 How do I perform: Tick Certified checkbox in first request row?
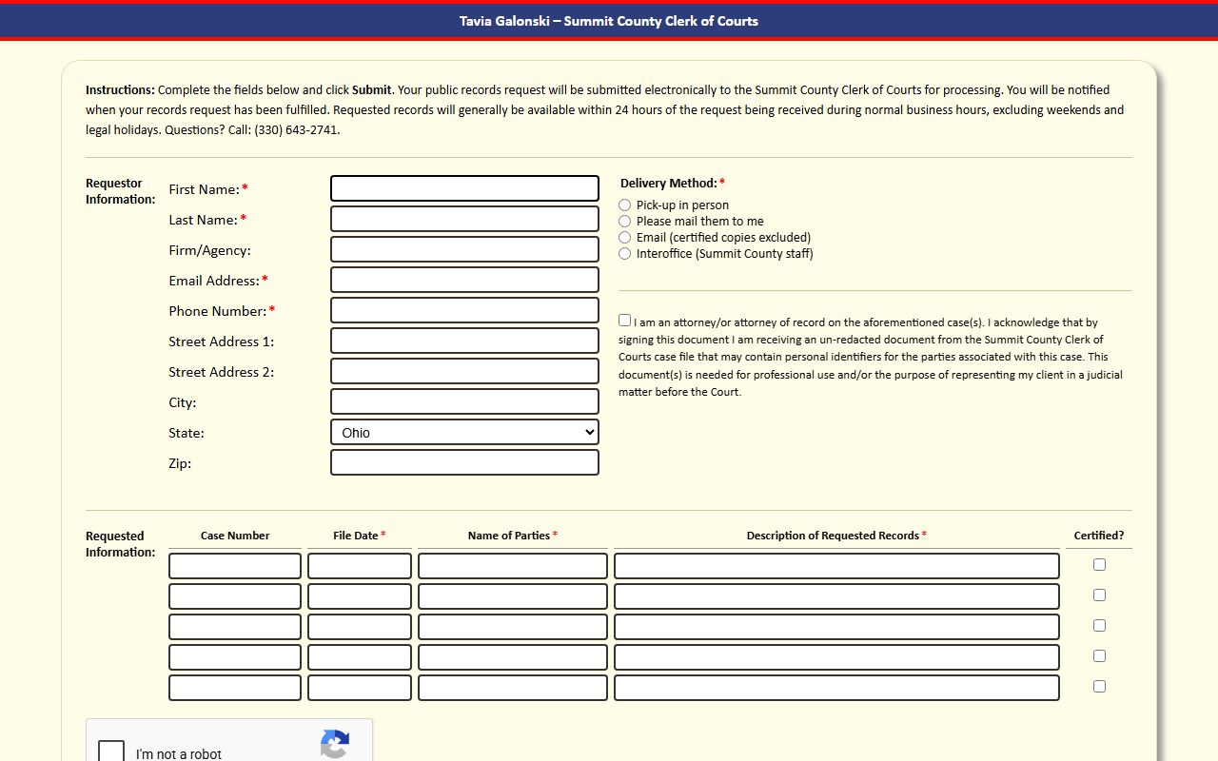[x=1099, y=565]
